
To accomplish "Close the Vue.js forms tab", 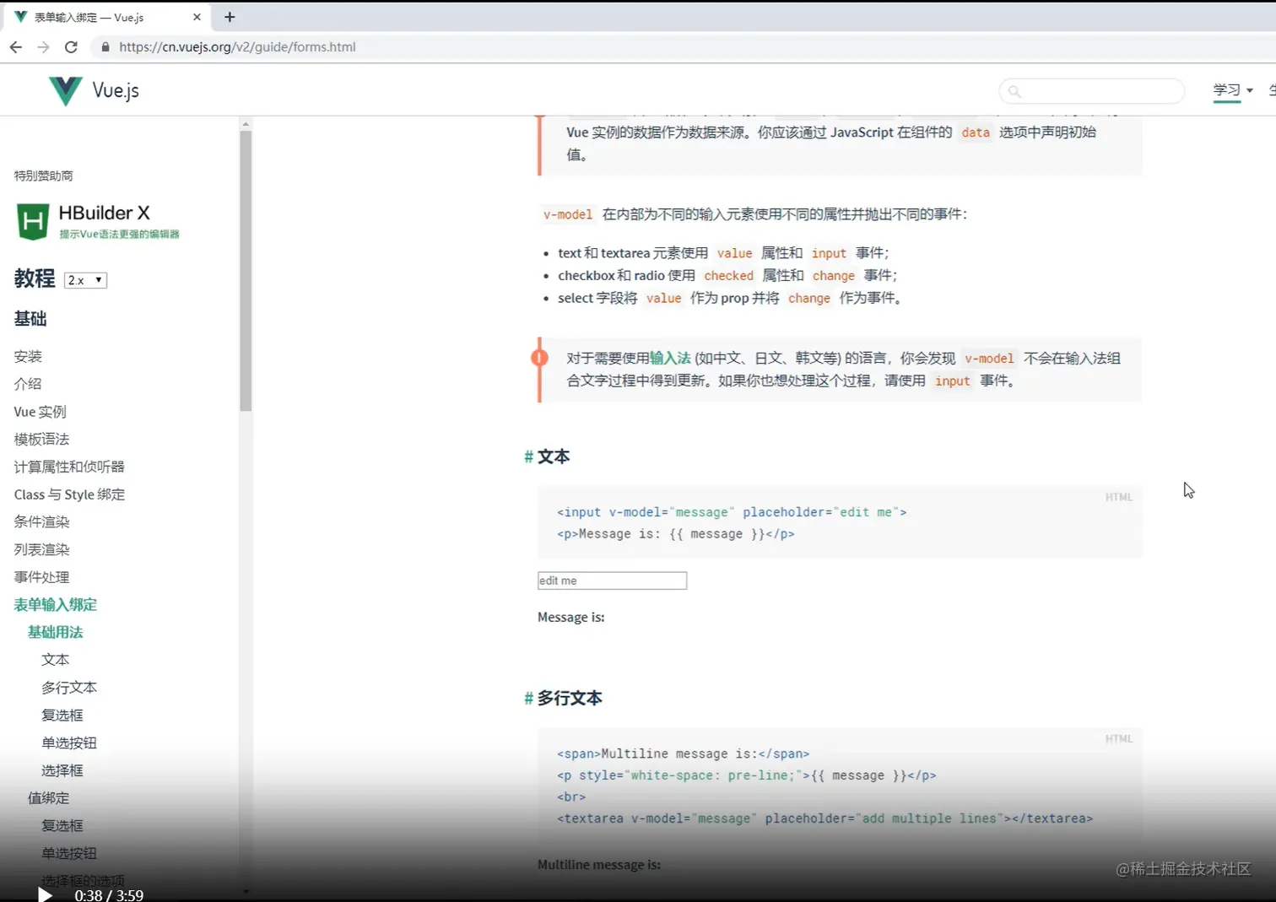I will tap(197, 17).
